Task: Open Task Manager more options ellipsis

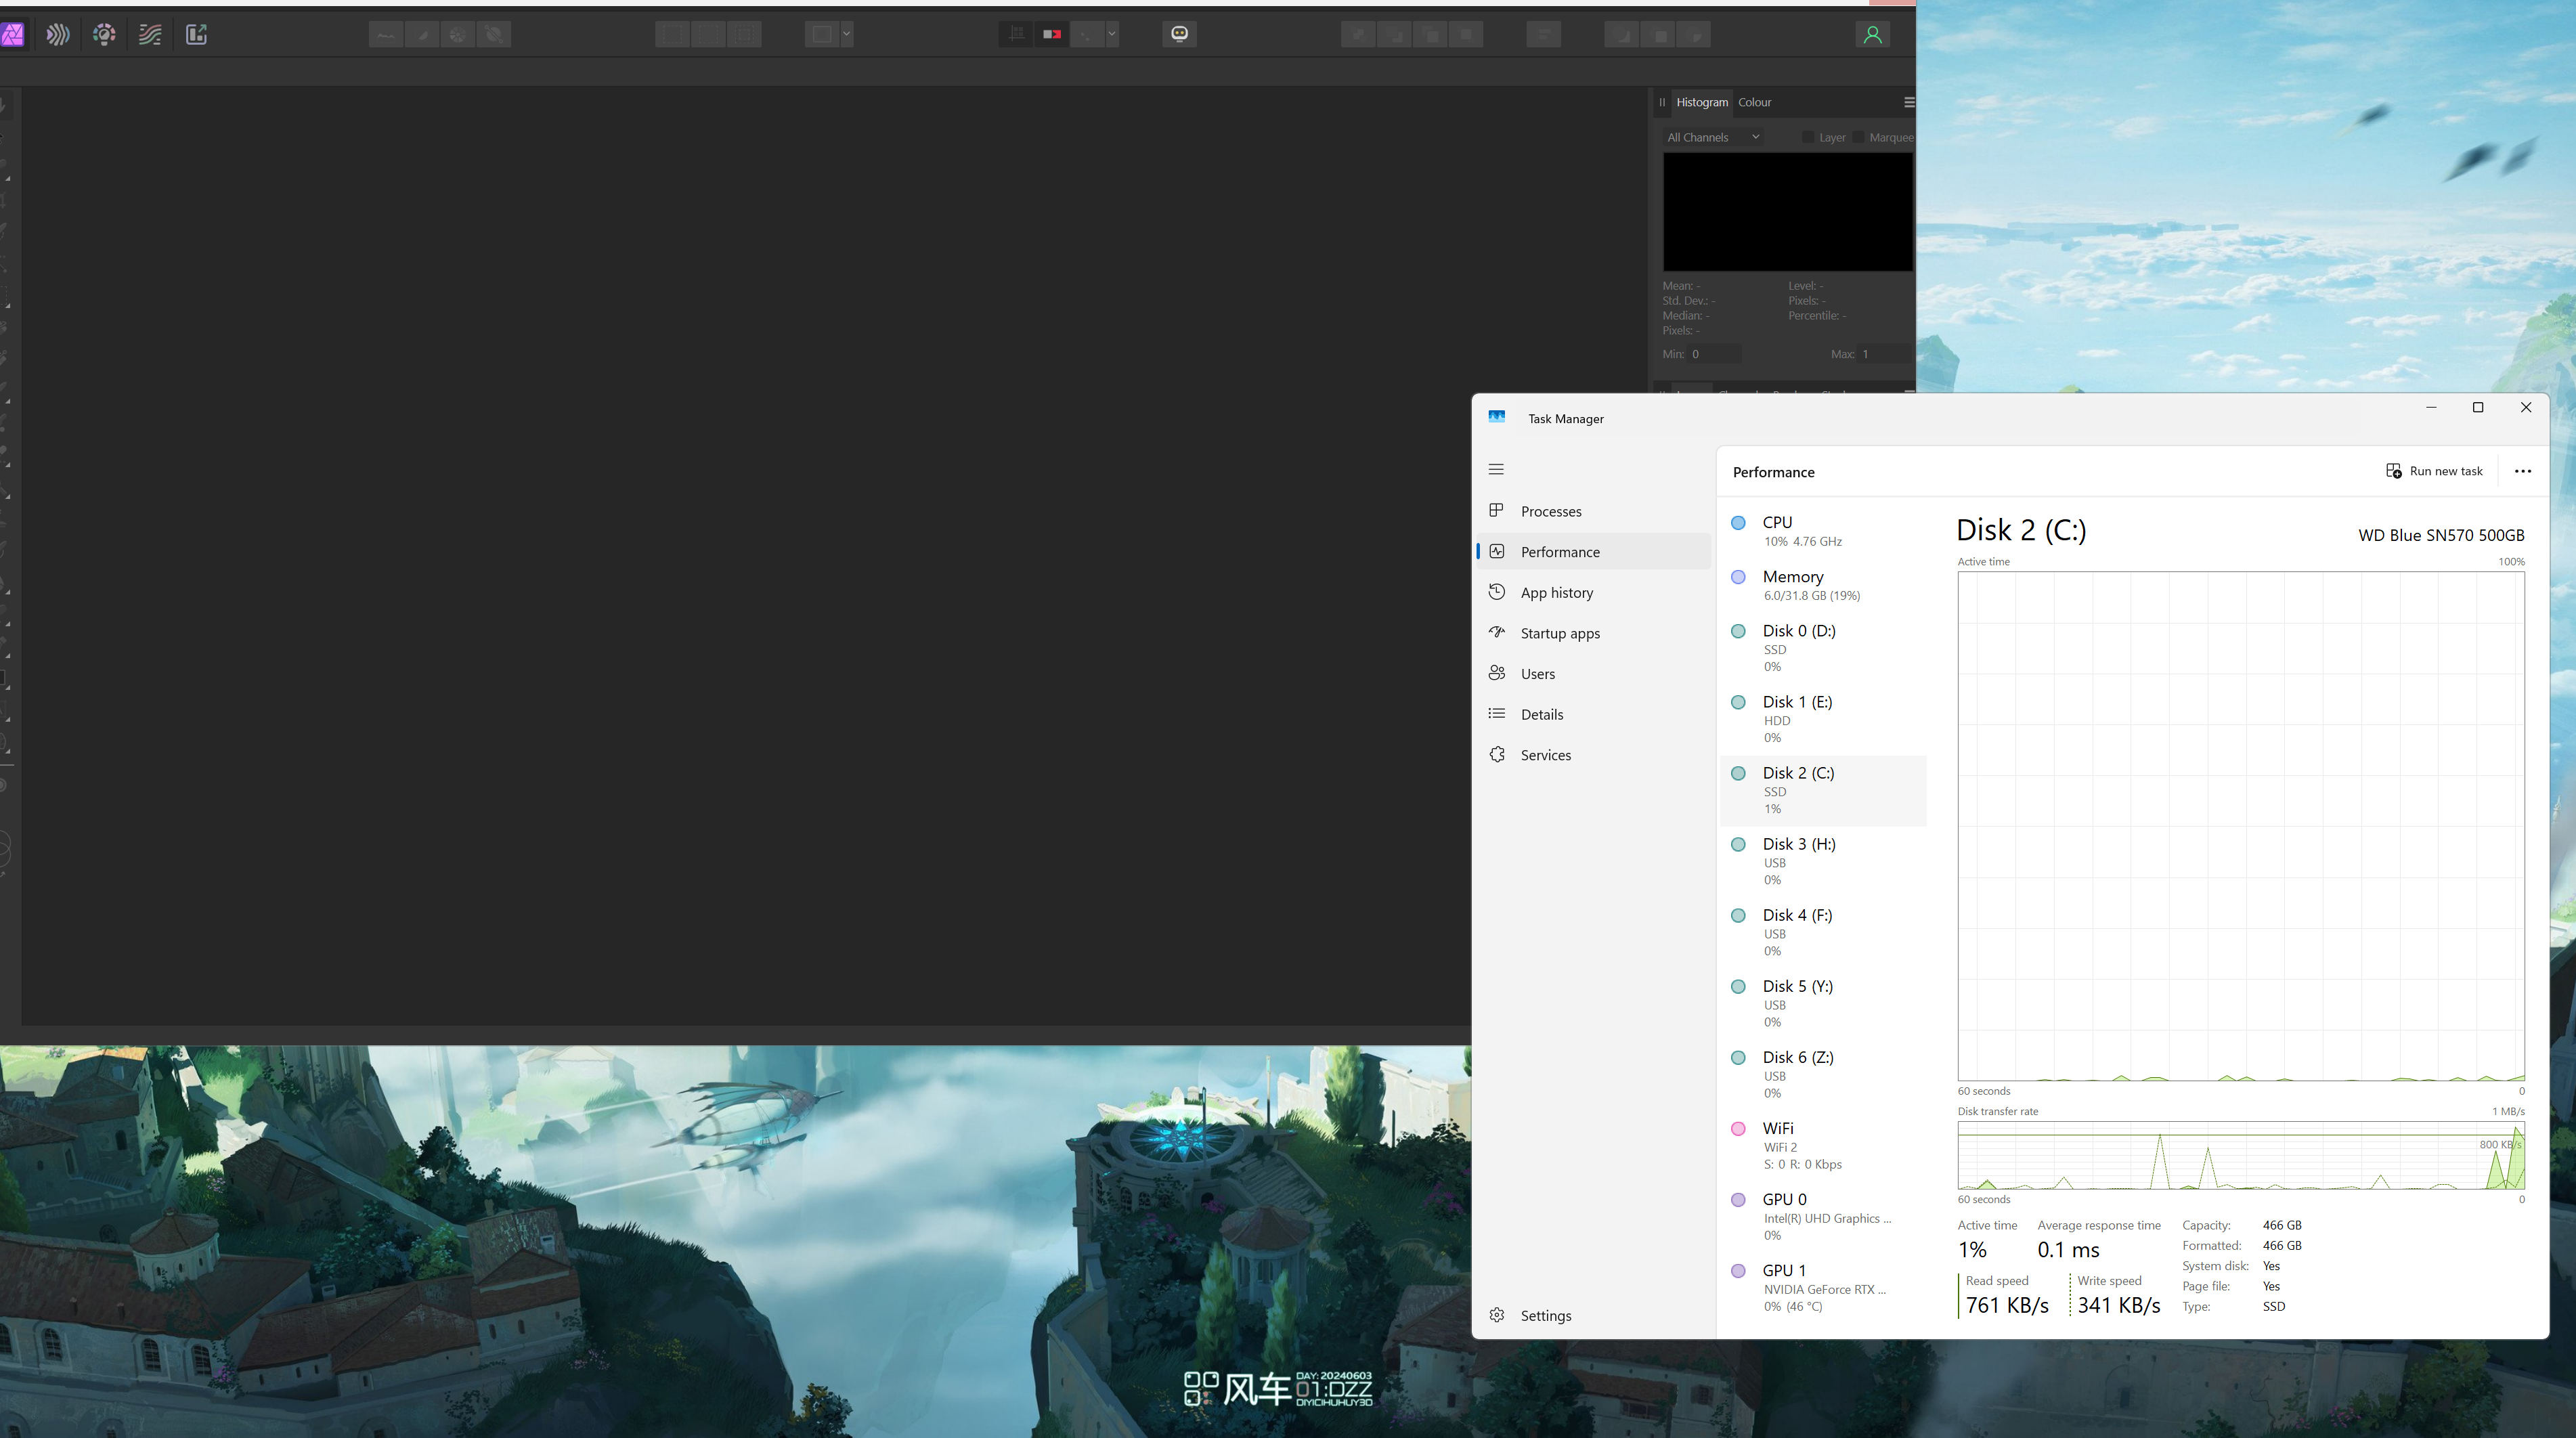Action: pyautogui.click(x=2523, y=471)
